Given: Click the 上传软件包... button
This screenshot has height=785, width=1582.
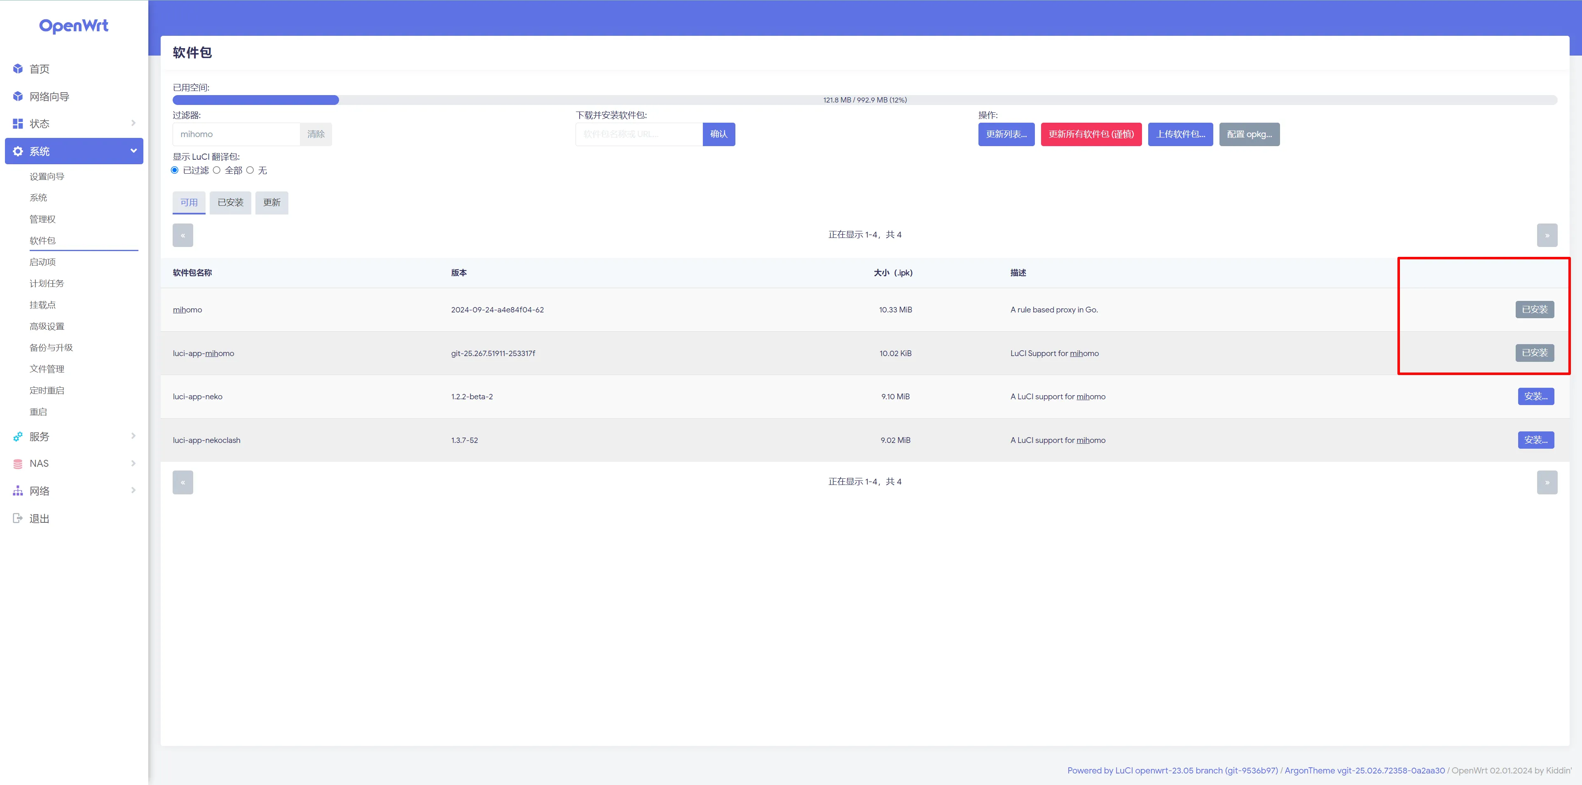Looking at the screenshot, I should [1180, 135].
